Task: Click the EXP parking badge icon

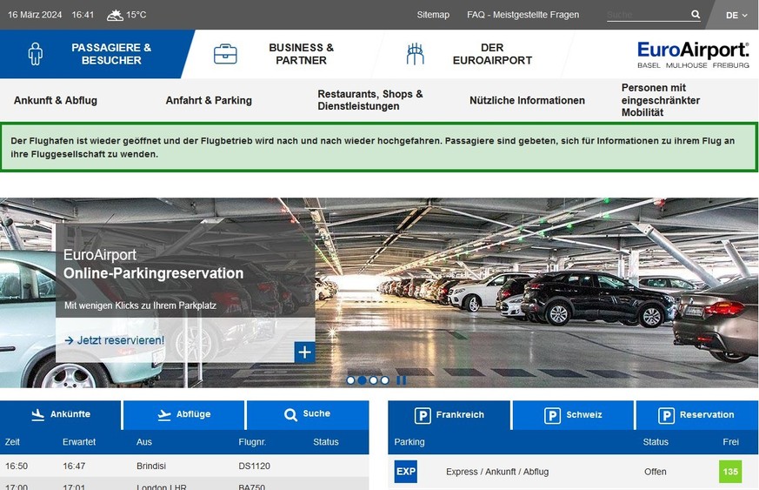Action: pos(406,472)
